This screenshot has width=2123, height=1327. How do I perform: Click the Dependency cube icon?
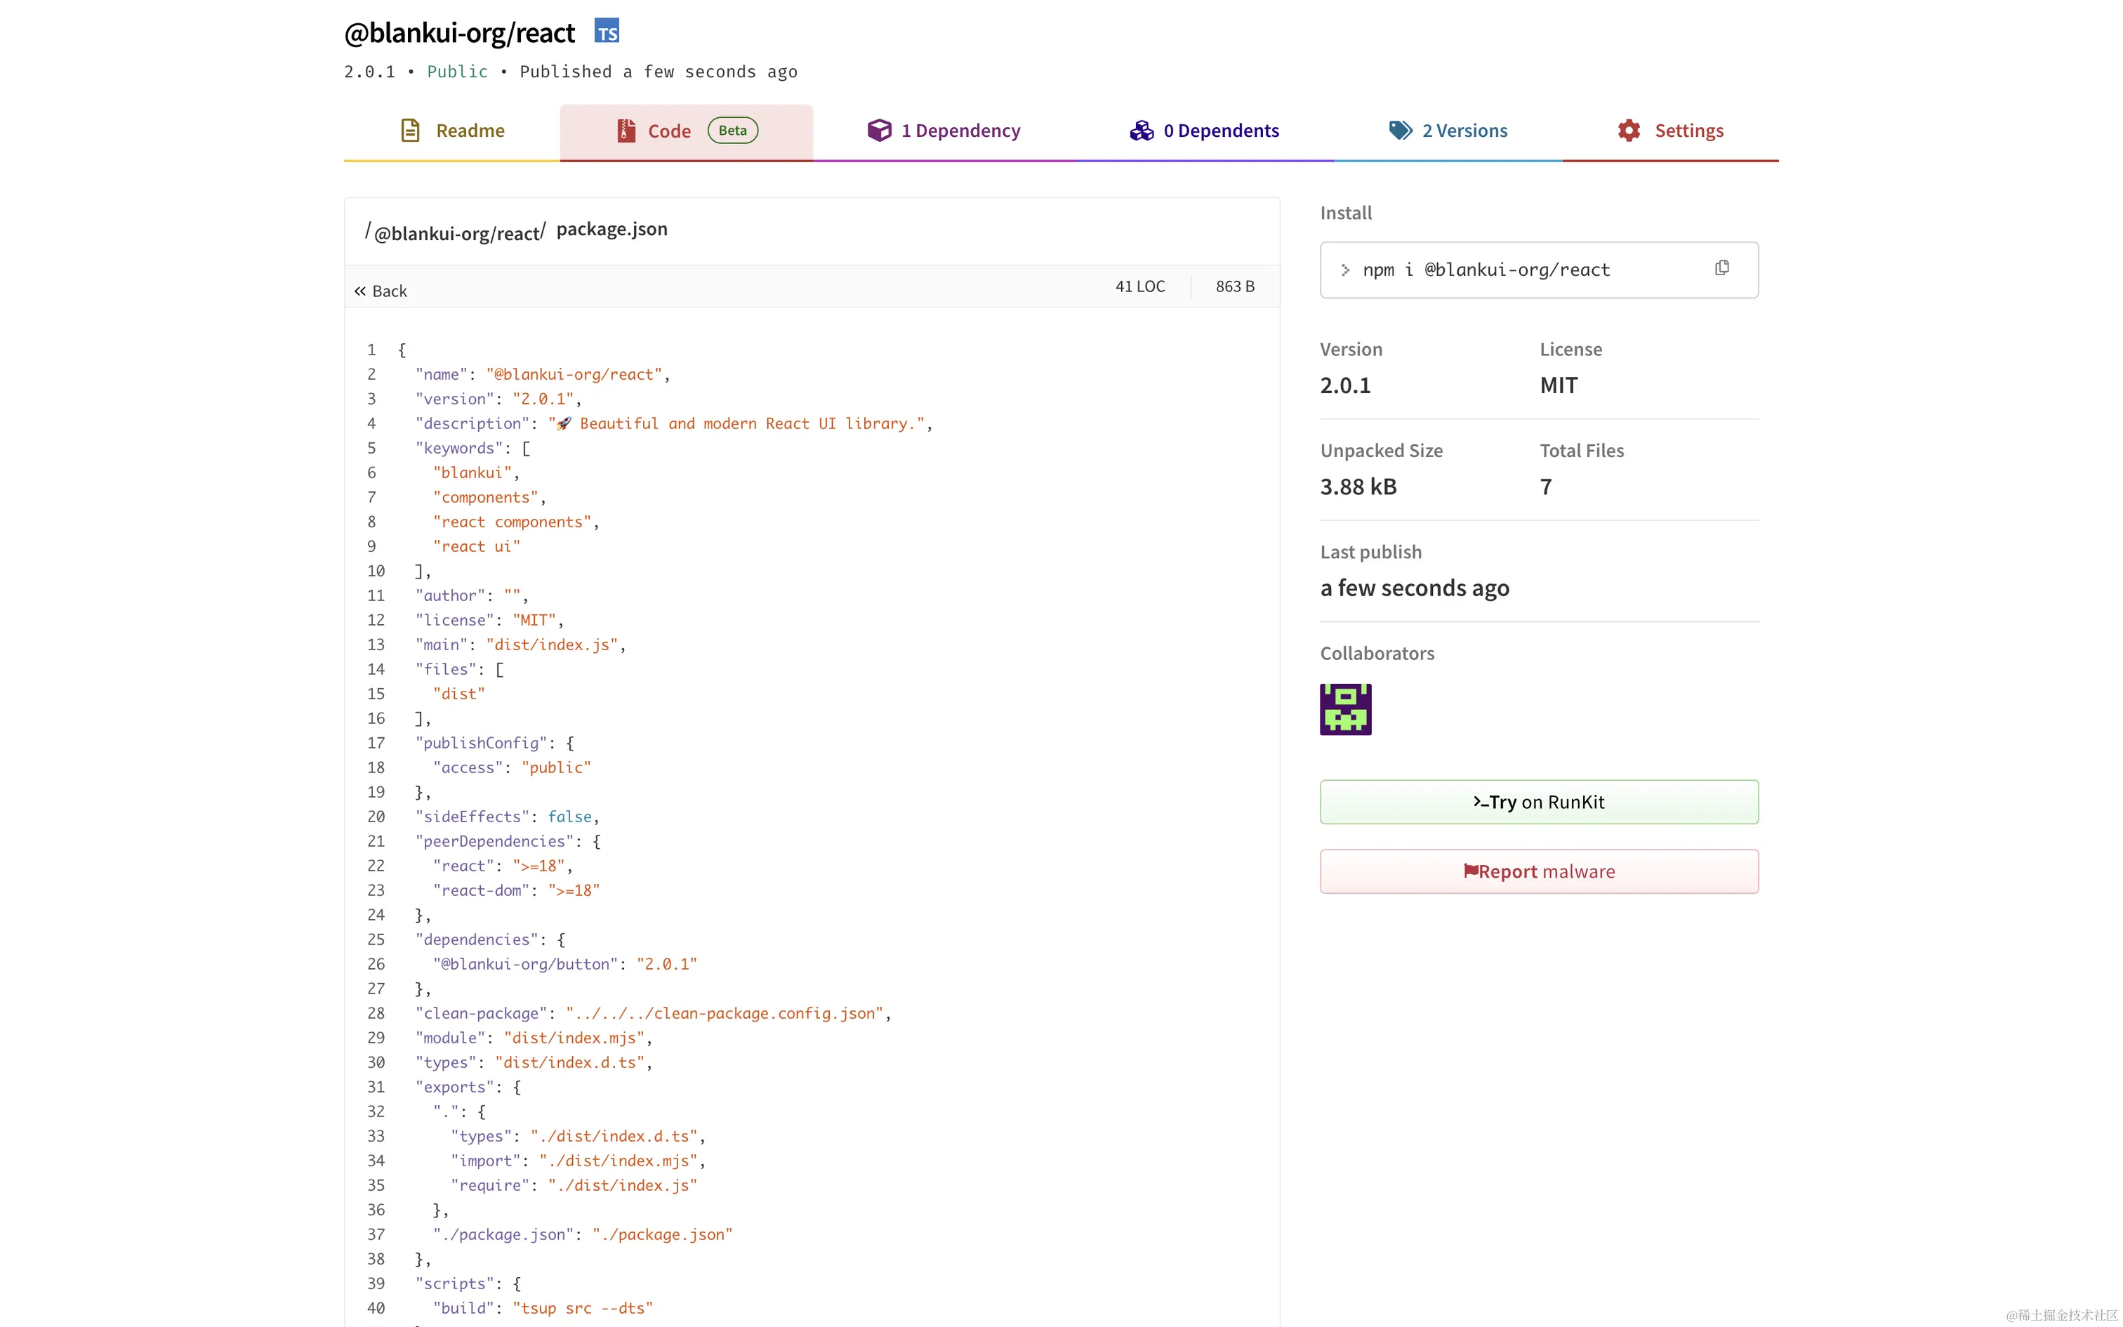tap(879, 131)
